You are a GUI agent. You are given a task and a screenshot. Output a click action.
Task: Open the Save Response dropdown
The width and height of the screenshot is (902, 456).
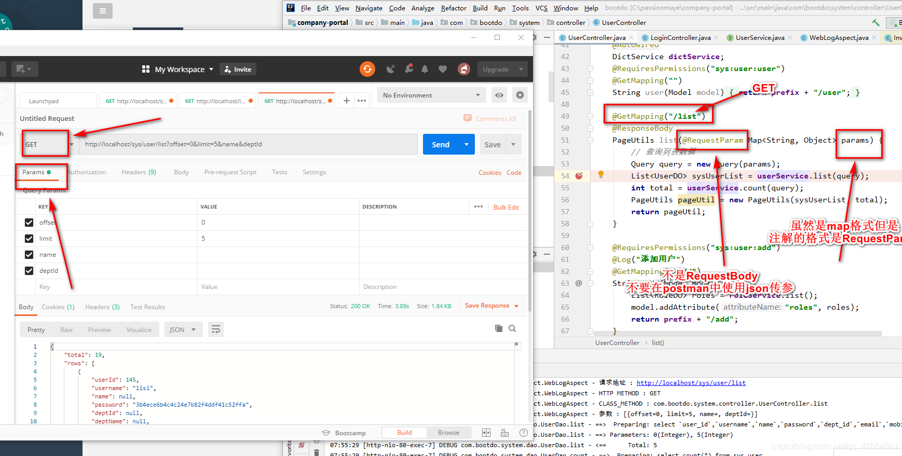pos(491,306)
